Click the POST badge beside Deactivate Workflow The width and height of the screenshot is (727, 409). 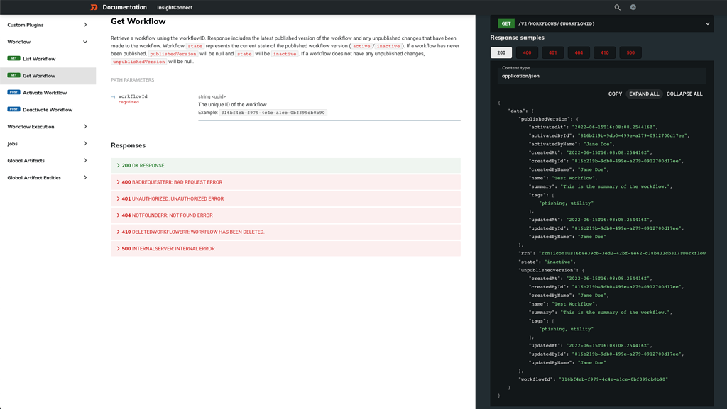(15, 109)
